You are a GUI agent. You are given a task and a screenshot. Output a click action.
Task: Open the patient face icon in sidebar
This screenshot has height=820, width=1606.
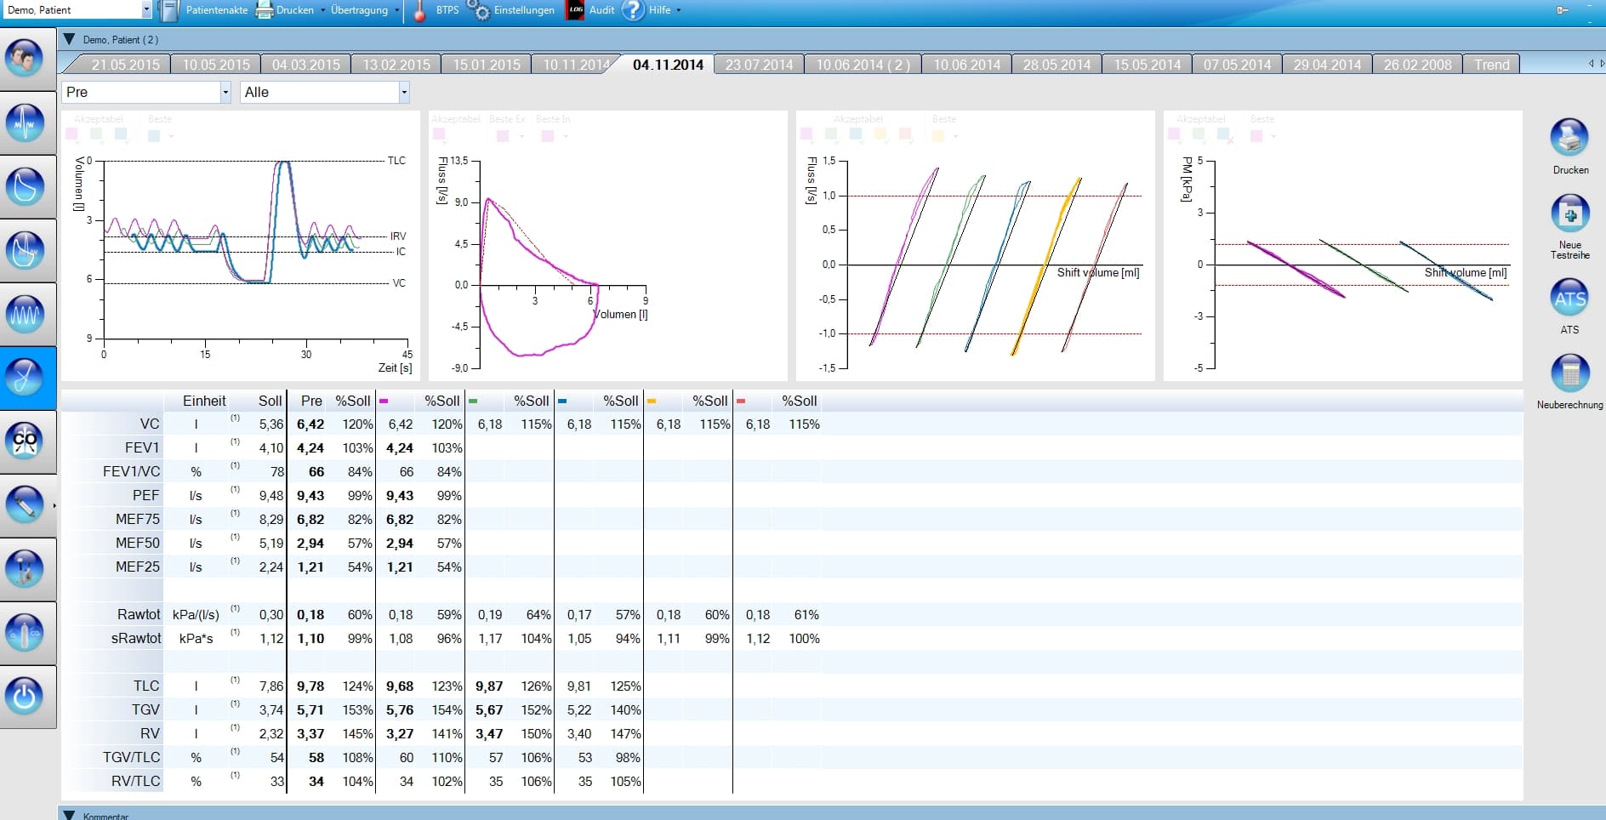tap(25, 58)
